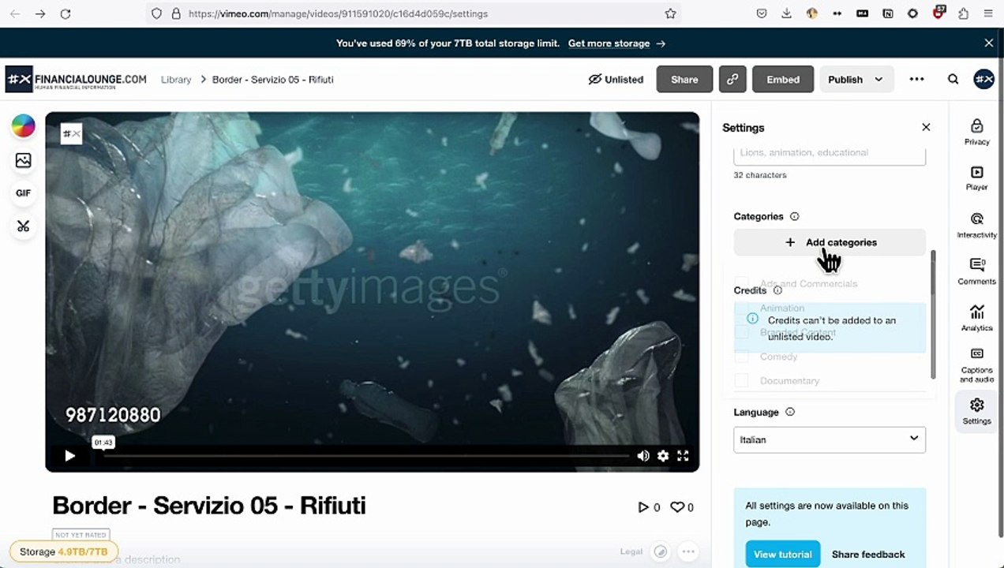Go to the Library breadcrumb
The image size is (1004, 568).
point(176,80)
